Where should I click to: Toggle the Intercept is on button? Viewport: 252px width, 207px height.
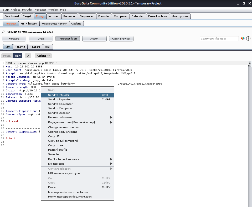pyautogui.click(x=68, y=39)
